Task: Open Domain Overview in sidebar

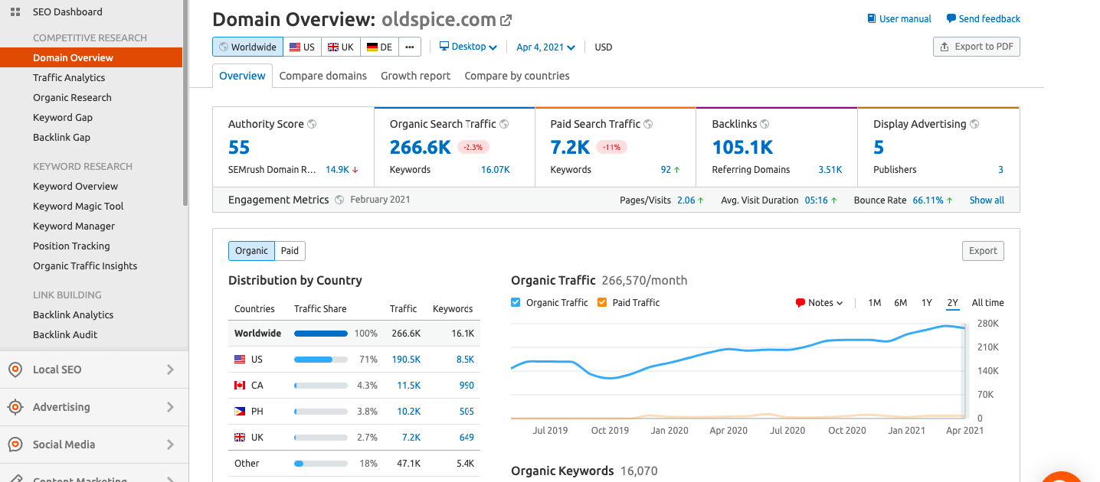Action: pyautogui.click(x=91, y=57)
